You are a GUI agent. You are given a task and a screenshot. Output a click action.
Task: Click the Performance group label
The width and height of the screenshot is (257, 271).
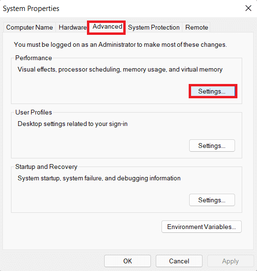[x=33, y=58]
